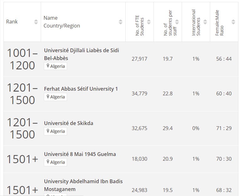Sort by students per staff arrows
239x196 pixels.
tap(177, 22)
